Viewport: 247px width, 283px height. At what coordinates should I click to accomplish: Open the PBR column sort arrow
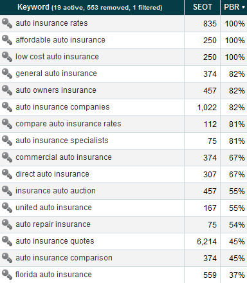[243, 7]
